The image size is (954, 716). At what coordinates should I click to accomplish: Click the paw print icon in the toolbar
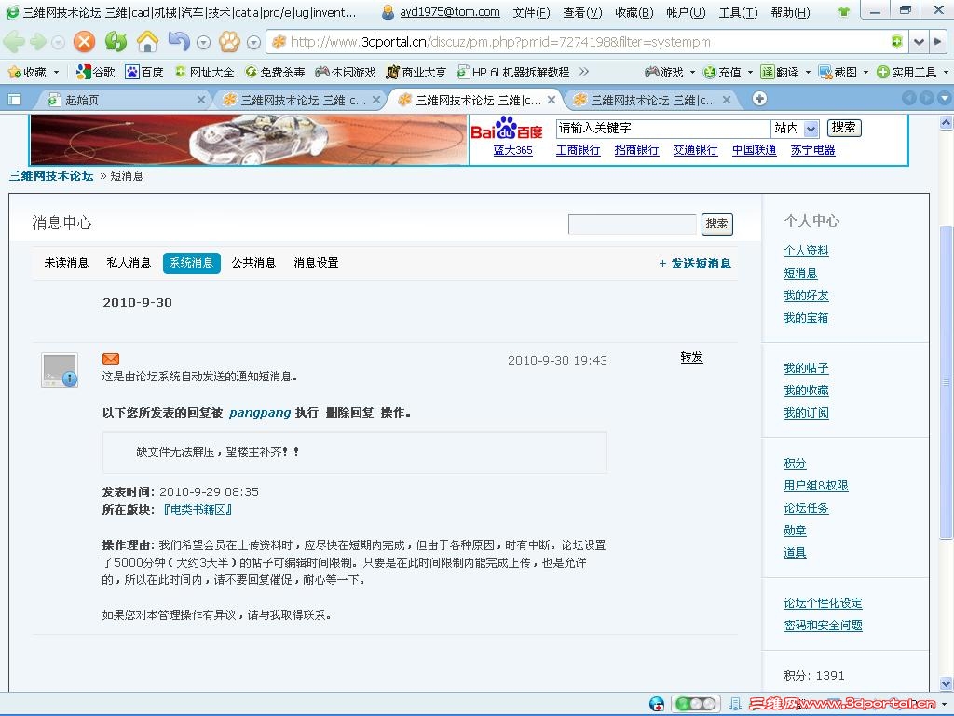tap(229, 42)
